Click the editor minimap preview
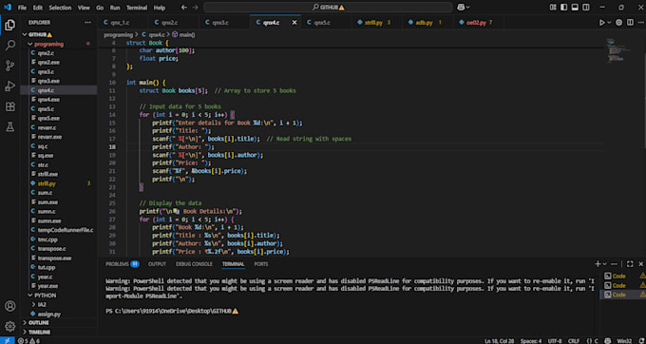The image size is (646, 344). (618, 50)
